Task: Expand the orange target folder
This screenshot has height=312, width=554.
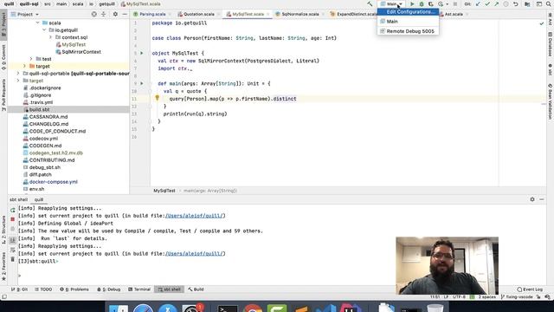Action: (25, 66)
